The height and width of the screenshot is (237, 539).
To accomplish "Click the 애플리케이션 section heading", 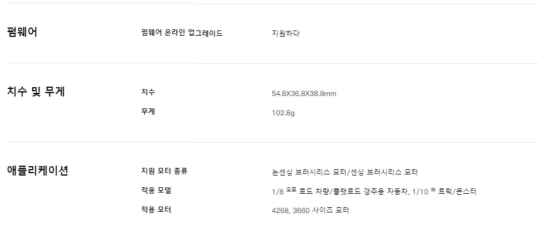I will (x=37, y=171).
